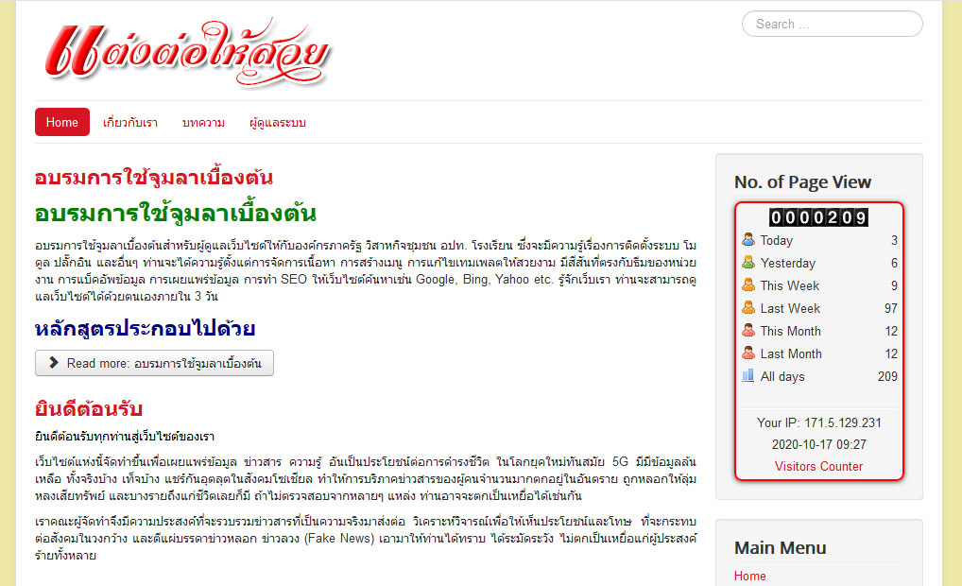Go to the บทความ menu item
Screen dimensions: 962x586
coord(203,123)
